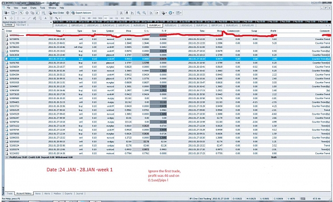Toggle the Chart Shift icon
Viewport: 333px width, 202px height.
coord(157,13)
